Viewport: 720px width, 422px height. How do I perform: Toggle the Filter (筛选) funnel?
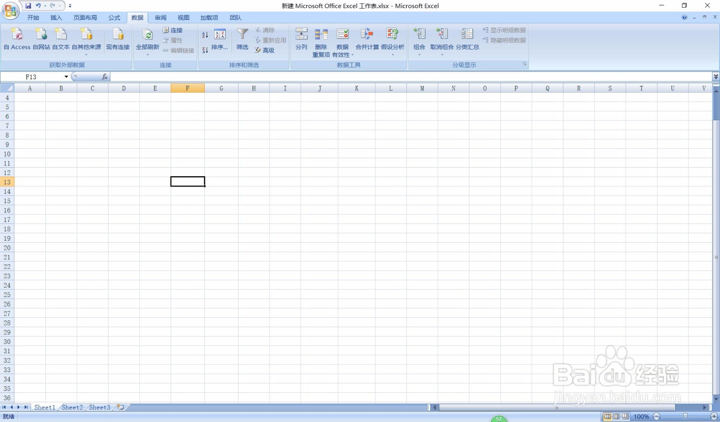tap(243, 39)
